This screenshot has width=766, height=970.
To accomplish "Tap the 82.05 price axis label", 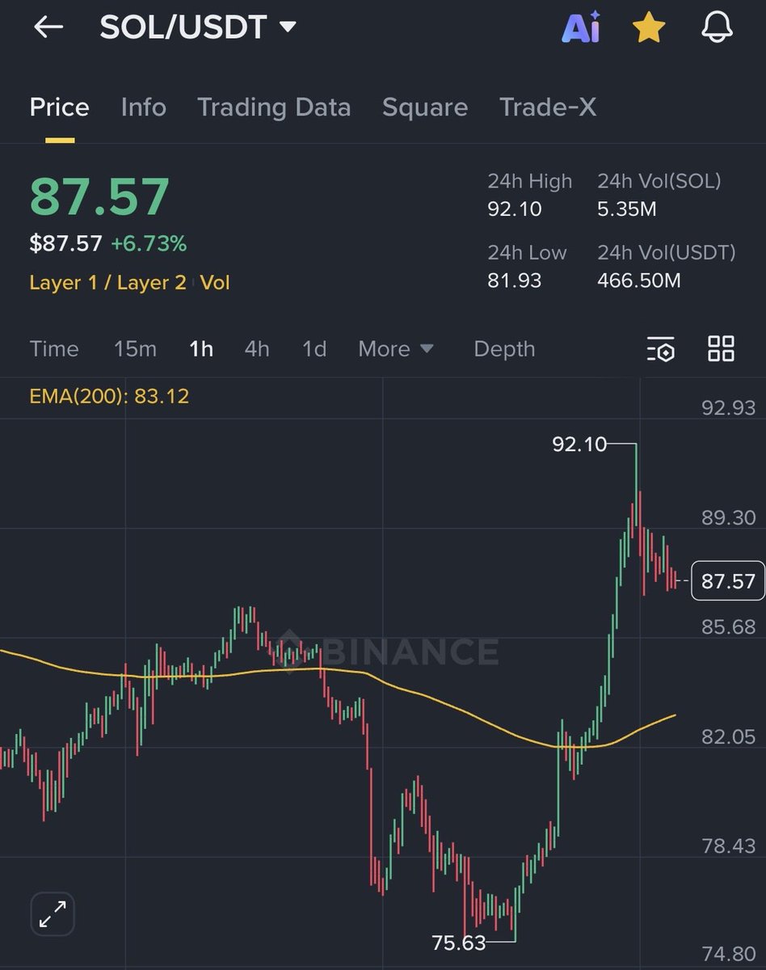I will coord(728,736).
